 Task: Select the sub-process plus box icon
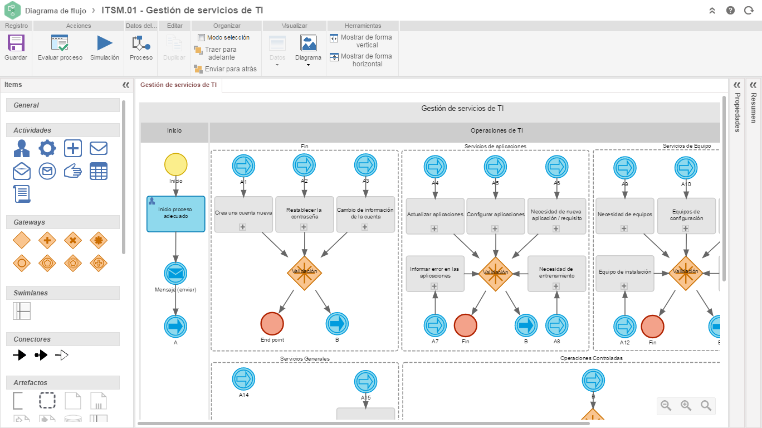(x=73, y=148)
